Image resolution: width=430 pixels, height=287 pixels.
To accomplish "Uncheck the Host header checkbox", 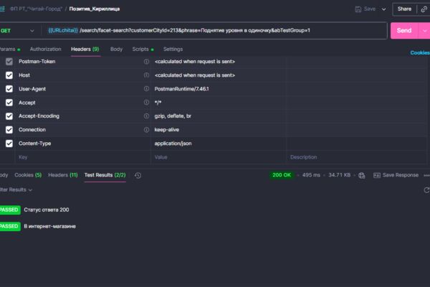I will (9, 75).
